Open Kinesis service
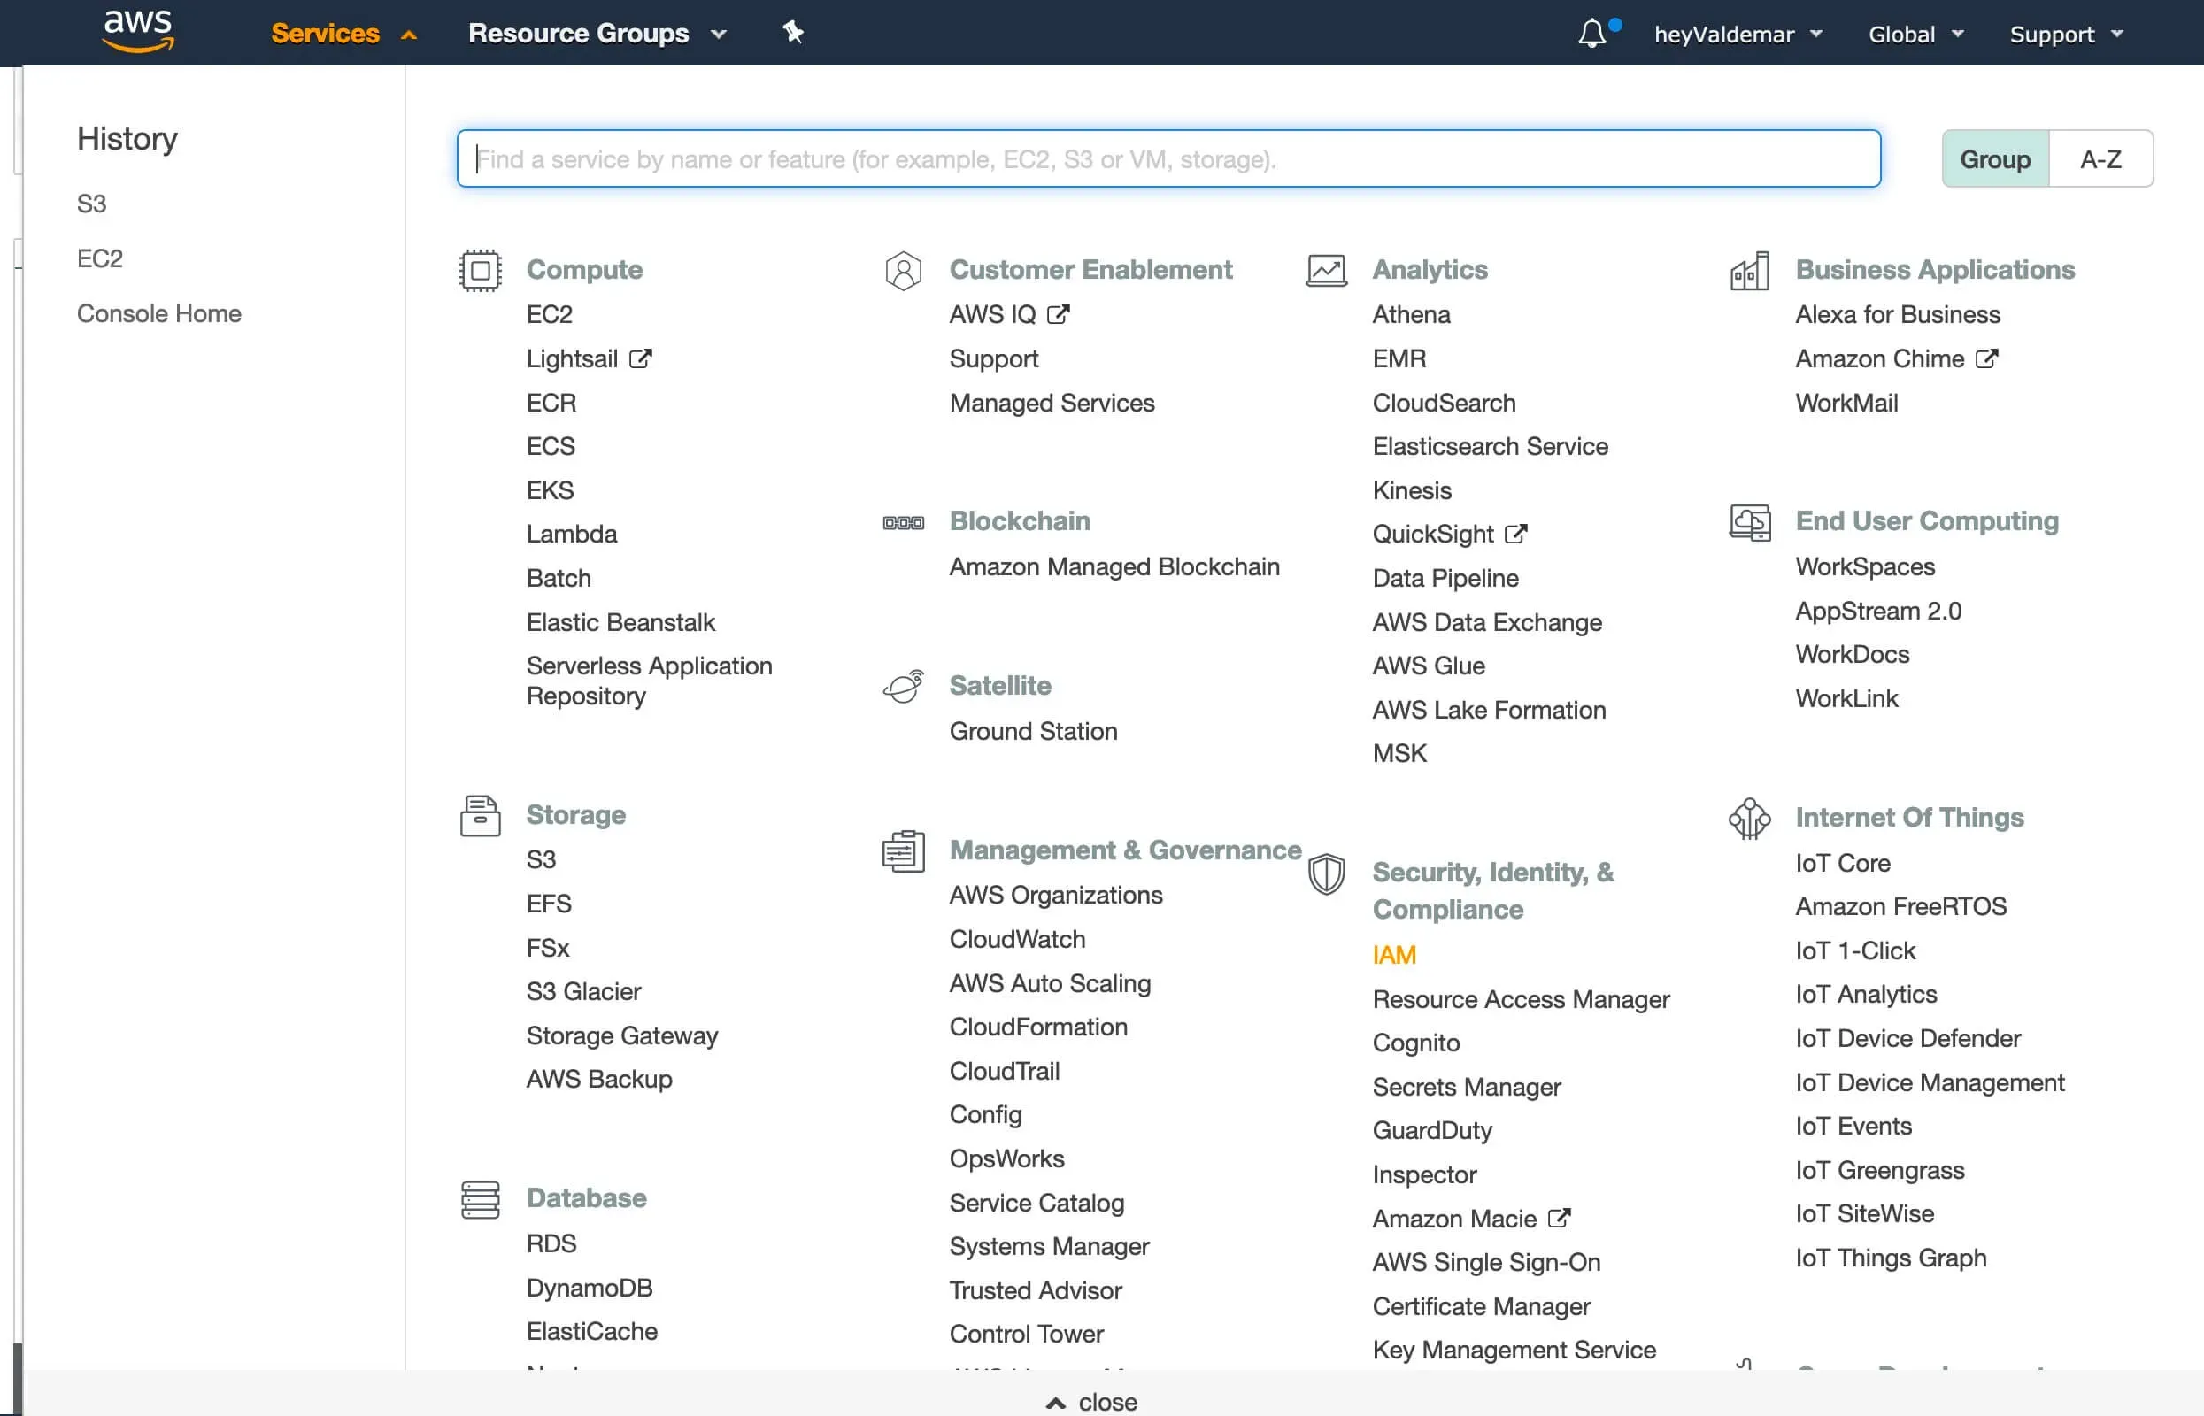The height and width of the screenshot is (1416, 2204). click(1412, 491)
